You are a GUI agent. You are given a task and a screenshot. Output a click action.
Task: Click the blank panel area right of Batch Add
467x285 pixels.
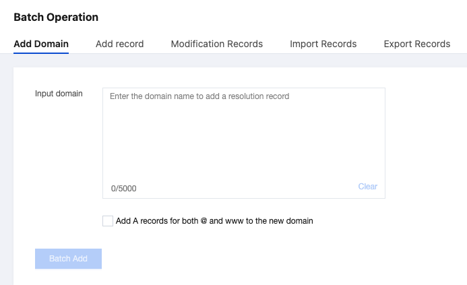coord(270,259)
